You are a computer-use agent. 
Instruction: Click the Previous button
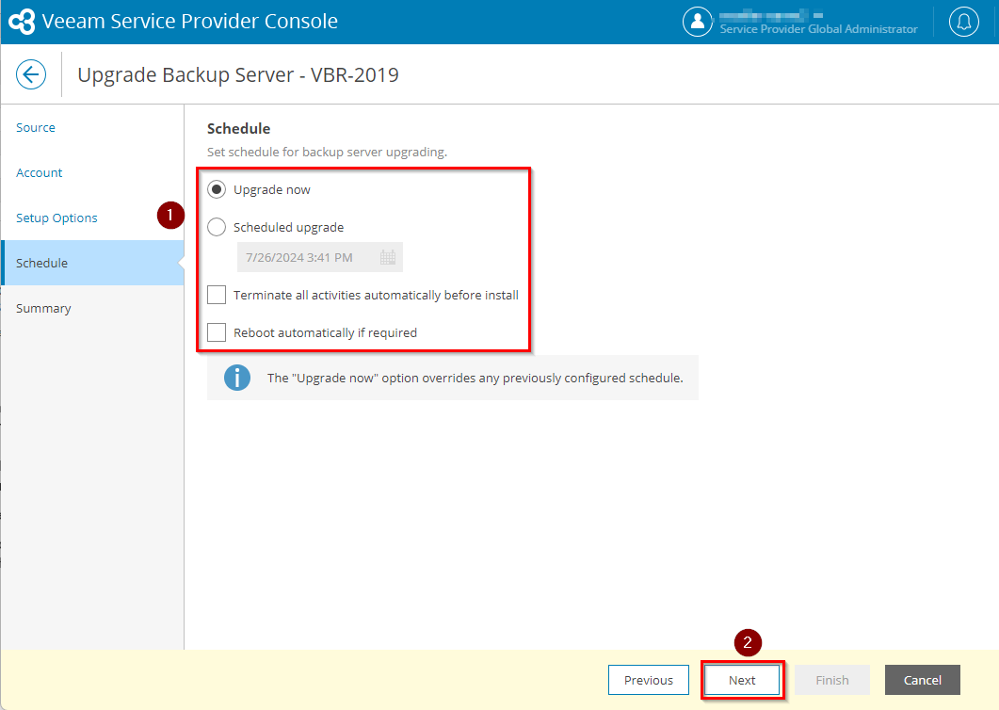pyautogui.click(x=649, y=680)
